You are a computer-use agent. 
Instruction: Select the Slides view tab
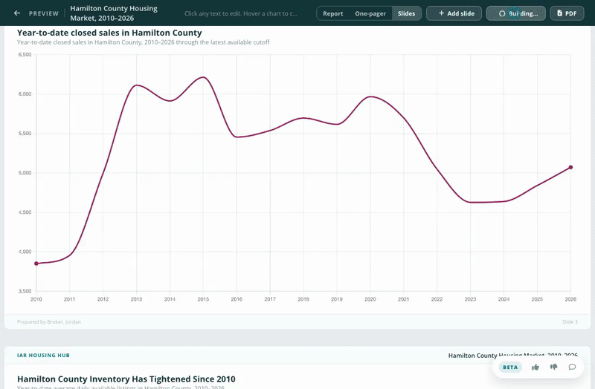click(x=406, y=13)
